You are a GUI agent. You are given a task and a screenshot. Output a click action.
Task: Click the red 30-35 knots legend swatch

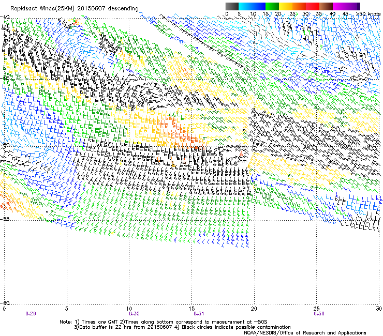point(313,6)
